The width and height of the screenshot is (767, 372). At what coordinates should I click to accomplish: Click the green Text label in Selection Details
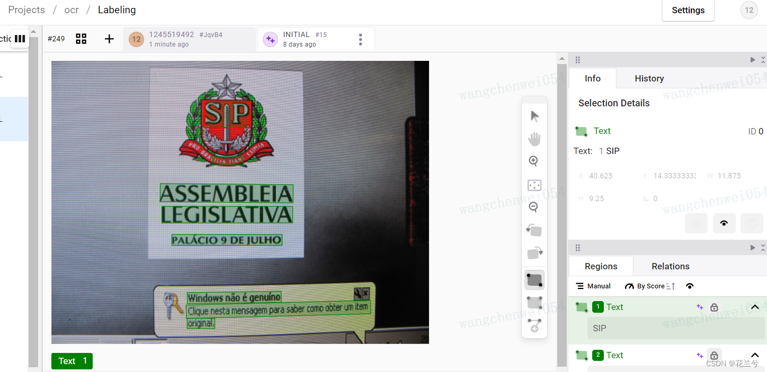602,131
